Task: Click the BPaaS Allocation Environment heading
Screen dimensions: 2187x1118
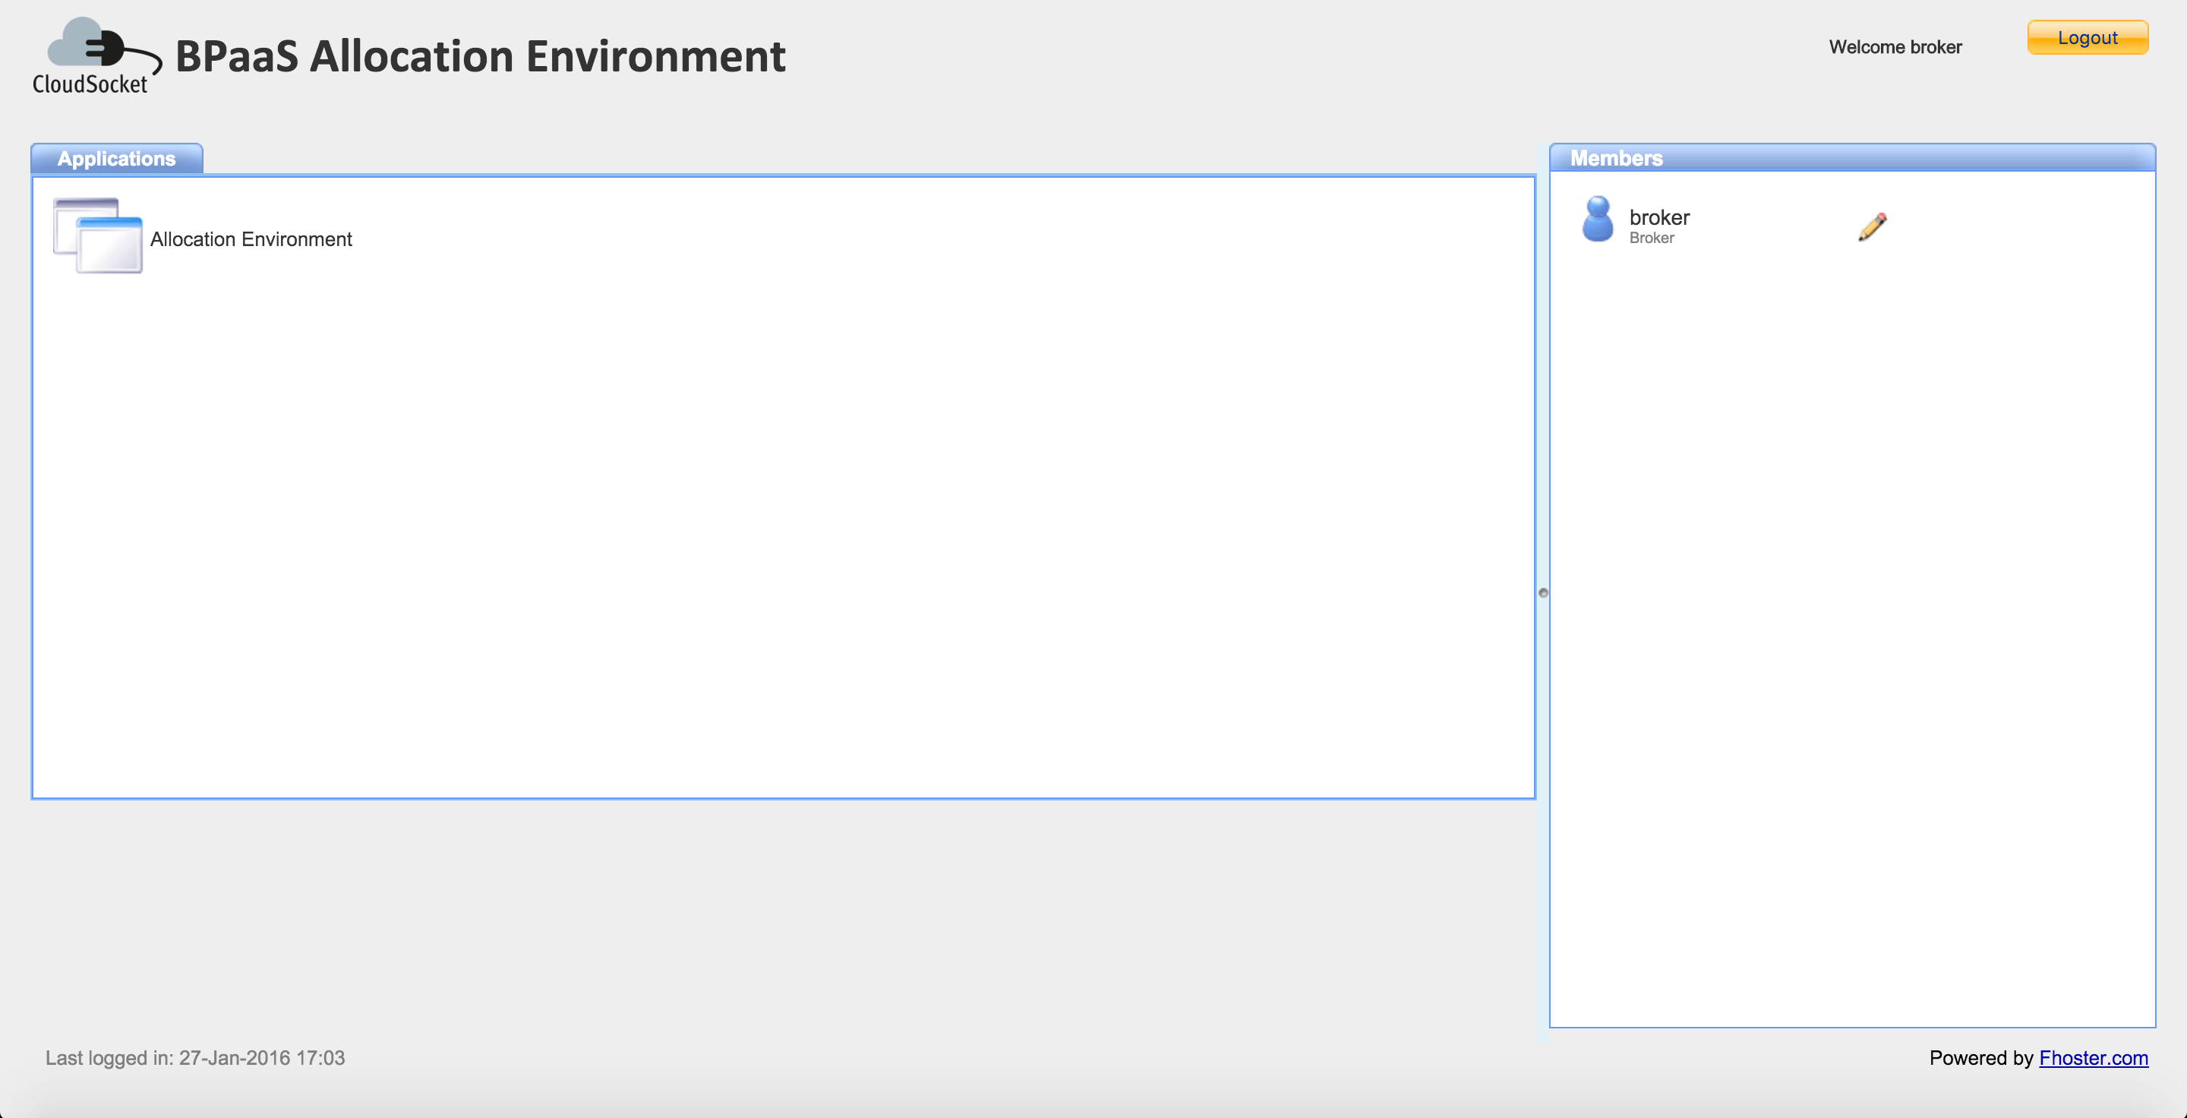Action: coord(480,57)
